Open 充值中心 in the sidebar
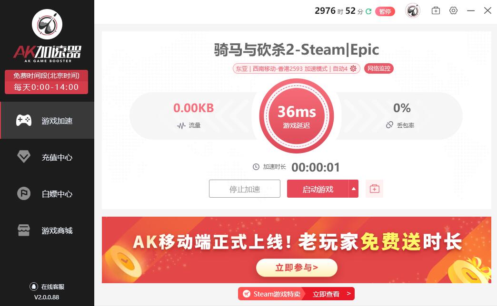 47,157
